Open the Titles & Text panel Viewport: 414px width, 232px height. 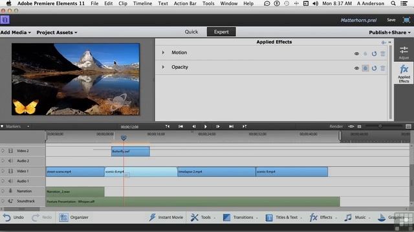[284, 217]
